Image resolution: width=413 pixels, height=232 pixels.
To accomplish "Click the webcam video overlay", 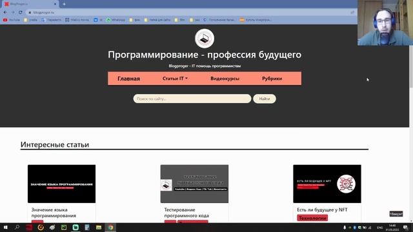I will [x=385, y=23].
